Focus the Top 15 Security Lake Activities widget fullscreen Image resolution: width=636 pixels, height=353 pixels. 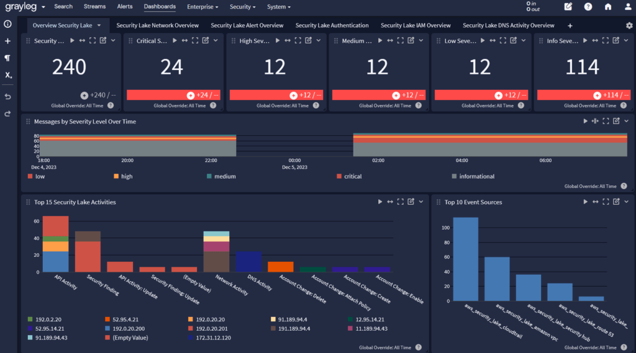point(401,202)
